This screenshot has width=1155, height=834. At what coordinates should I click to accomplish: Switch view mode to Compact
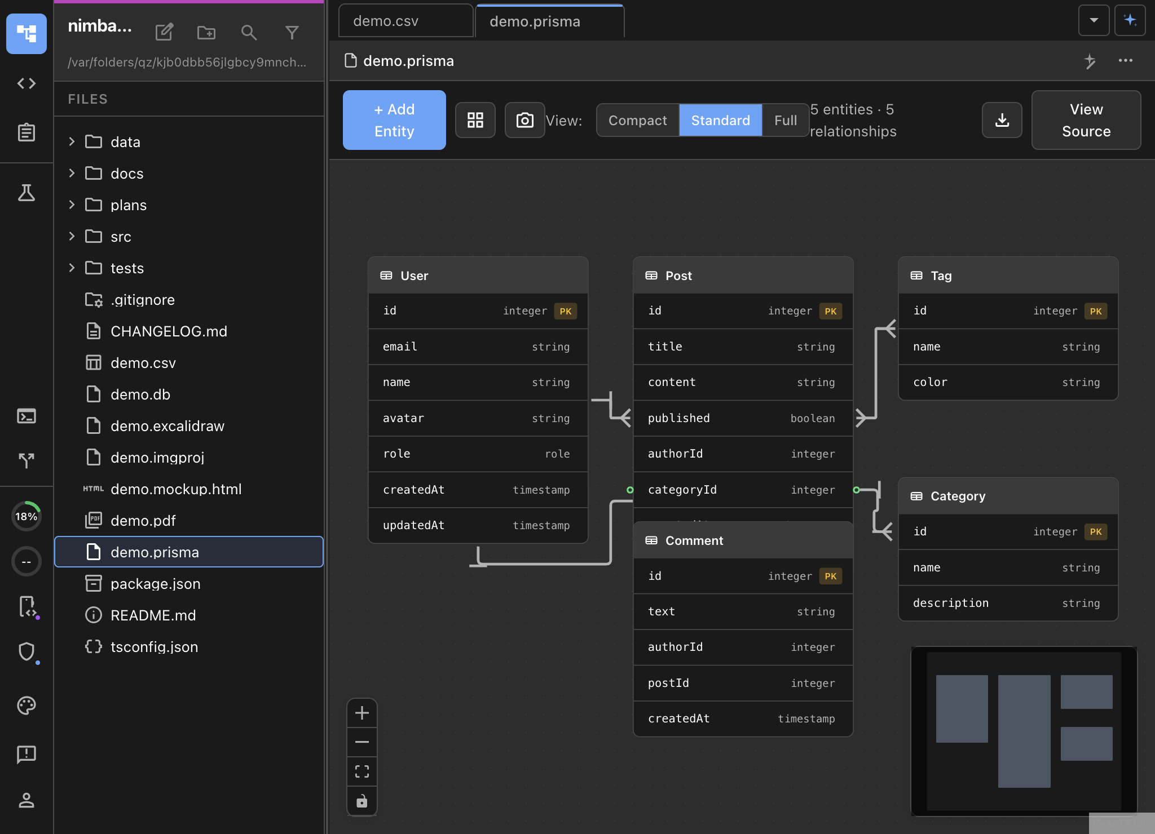point(637,120)
